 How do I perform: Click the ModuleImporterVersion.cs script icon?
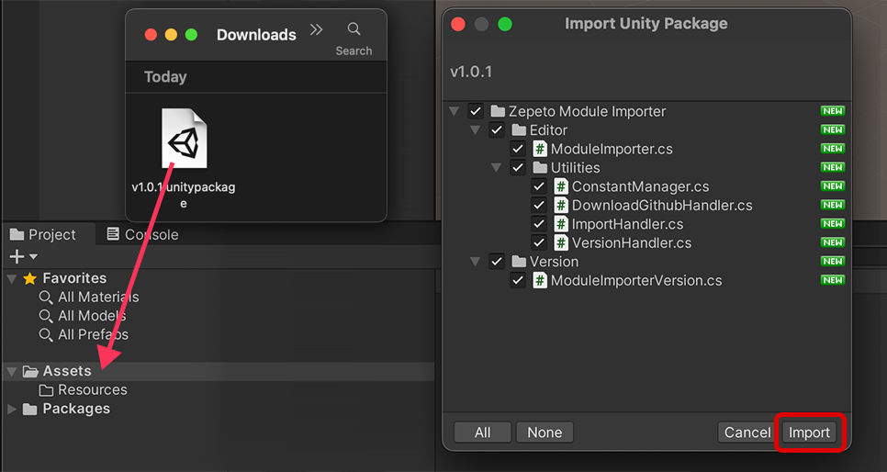tap(540, 280)
